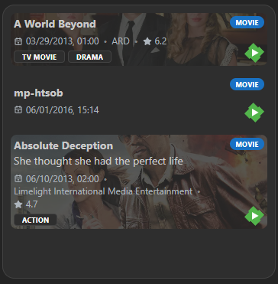
Task: Open the mp-htsob title
Action: [x=38, y=93]
